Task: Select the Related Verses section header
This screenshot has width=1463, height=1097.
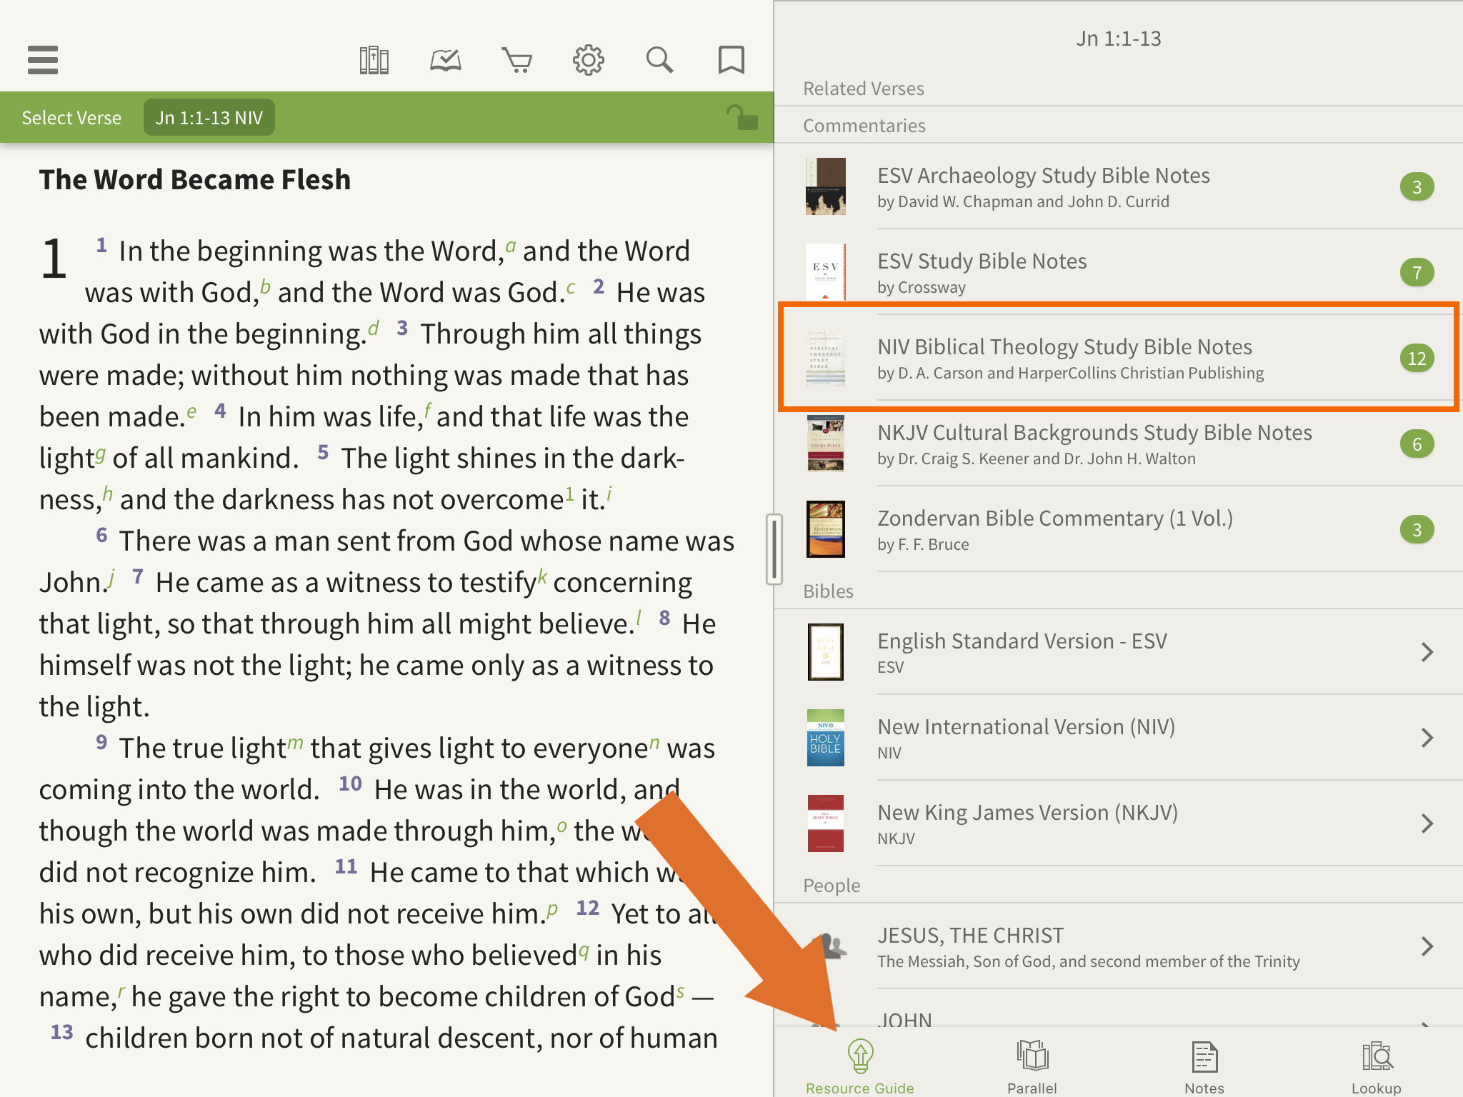Action: 863,89
